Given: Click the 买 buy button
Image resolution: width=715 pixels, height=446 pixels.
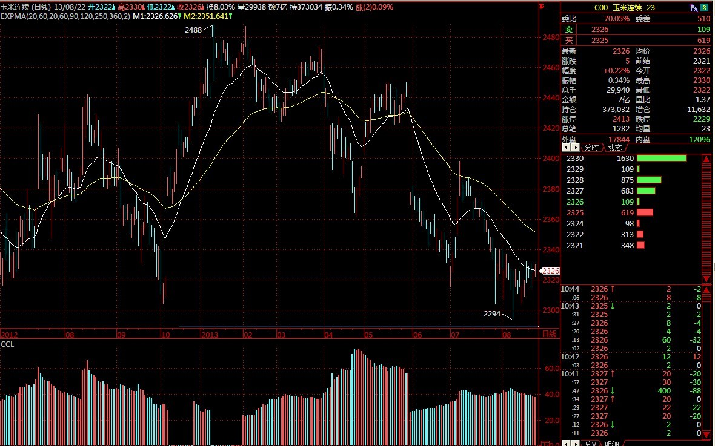Looking at the screenshot, I should tap(568, 40).
